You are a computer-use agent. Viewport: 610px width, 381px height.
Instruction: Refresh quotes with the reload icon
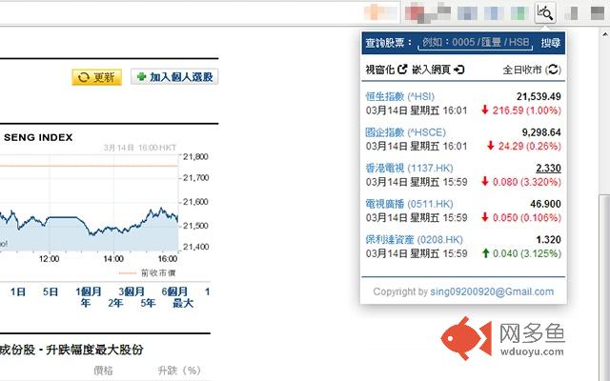point(553,70)
